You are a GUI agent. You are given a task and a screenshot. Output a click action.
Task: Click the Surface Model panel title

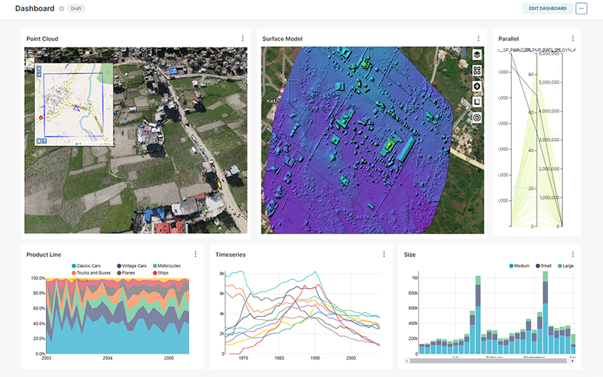282,39
